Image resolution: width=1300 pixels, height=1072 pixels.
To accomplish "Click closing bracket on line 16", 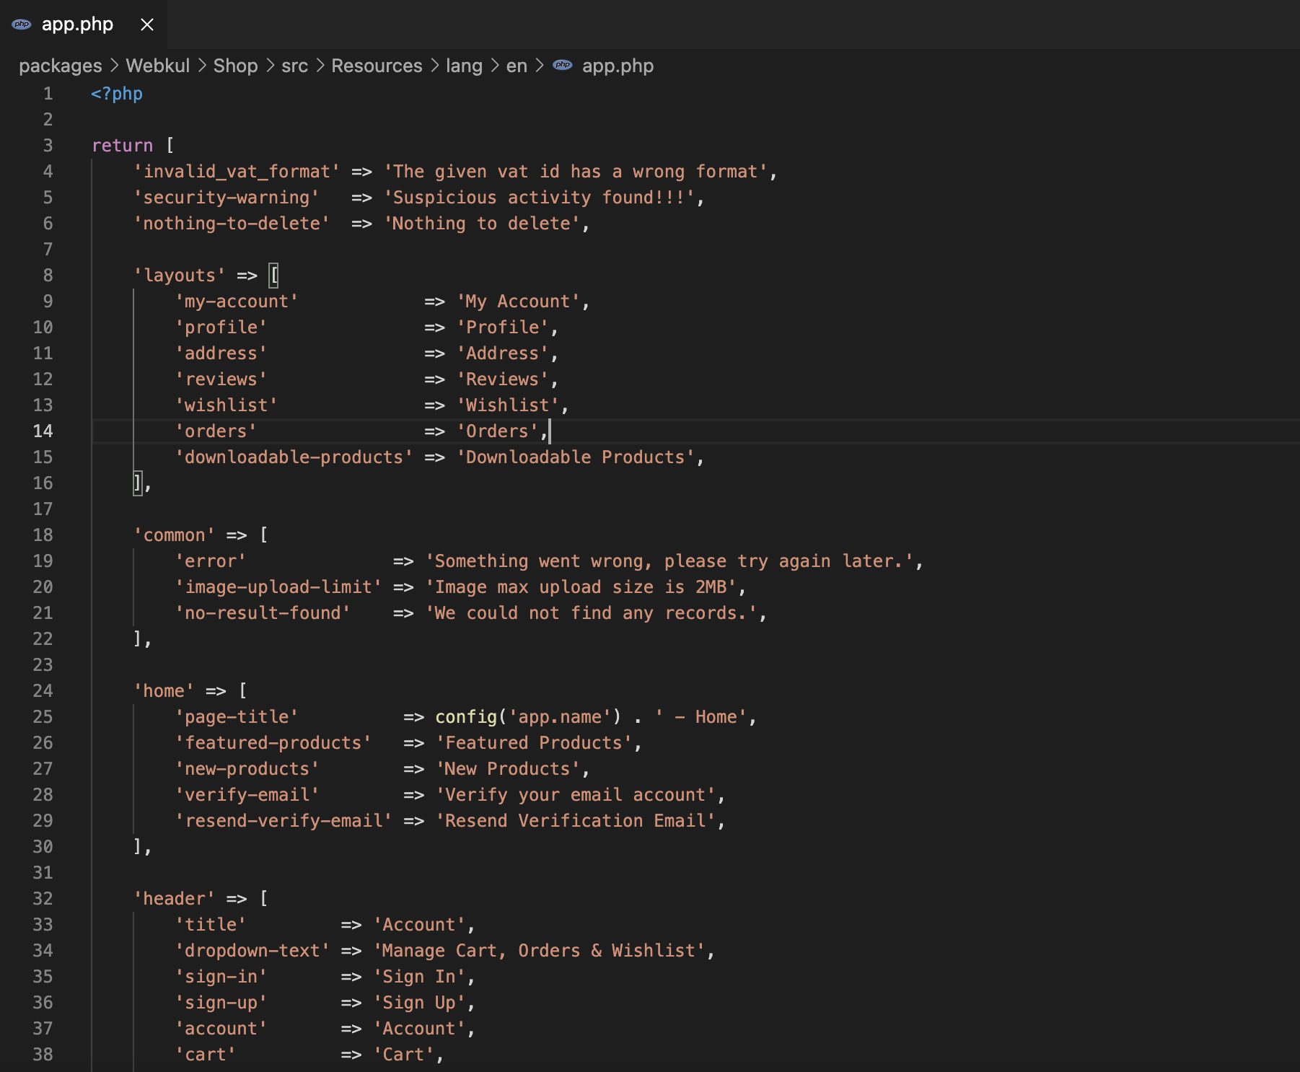I will click(x=138, y=483).
